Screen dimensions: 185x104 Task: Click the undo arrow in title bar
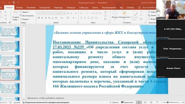click(3, 3)
